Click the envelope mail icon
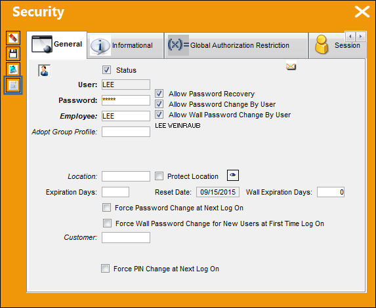 (x=291, y=66)
